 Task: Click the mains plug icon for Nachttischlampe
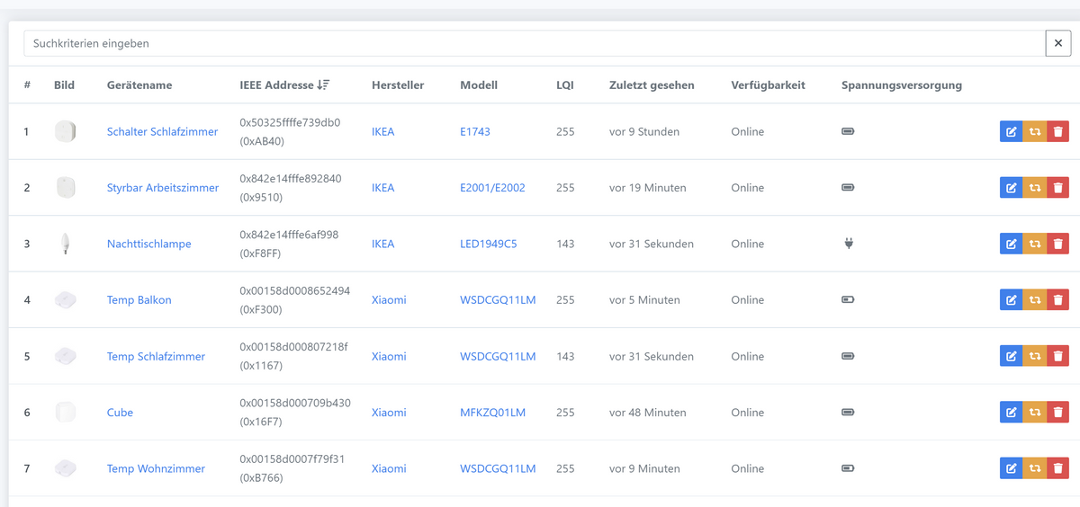pos(848,244)
